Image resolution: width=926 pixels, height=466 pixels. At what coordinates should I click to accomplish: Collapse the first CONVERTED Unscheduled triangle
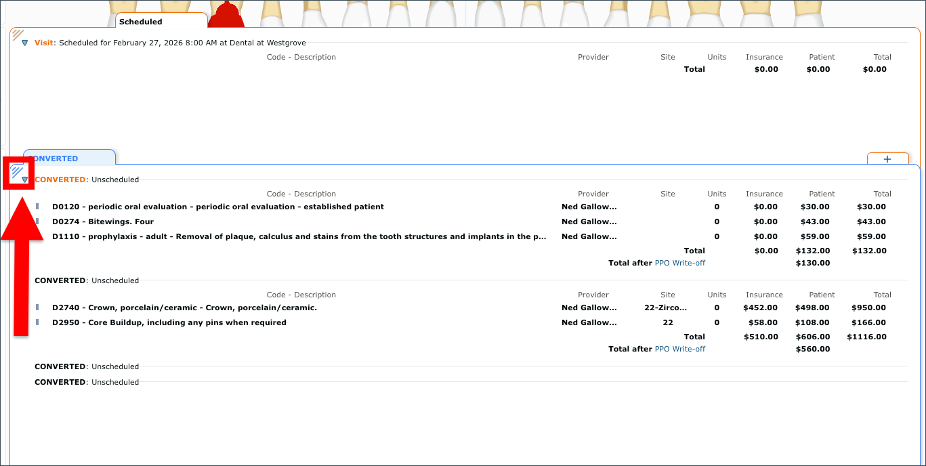pyautogui.click(x=25, y=179)
